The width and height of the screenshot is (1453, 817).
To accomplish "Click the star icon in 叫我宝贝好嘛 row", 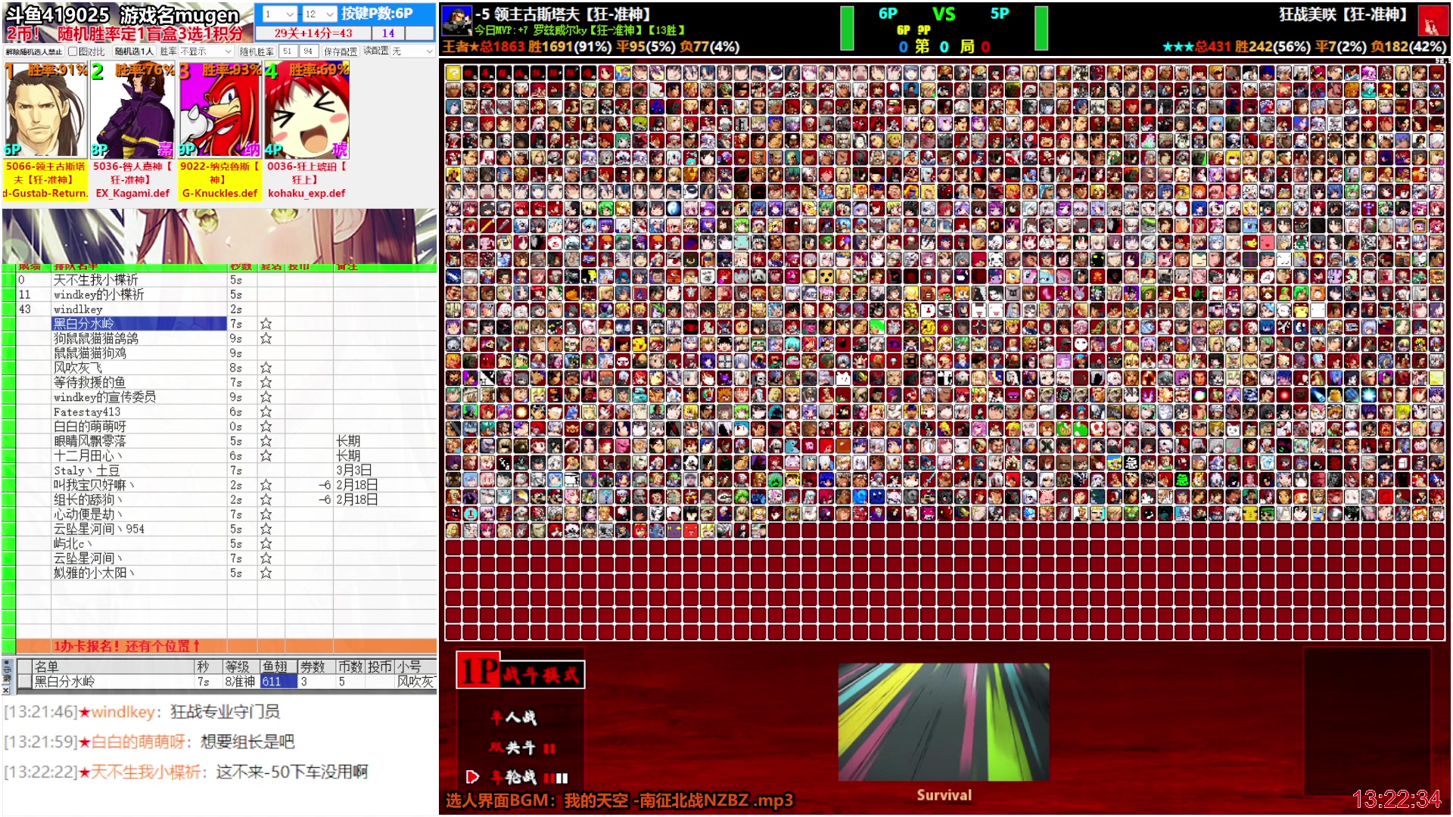I will coord(266,485).
